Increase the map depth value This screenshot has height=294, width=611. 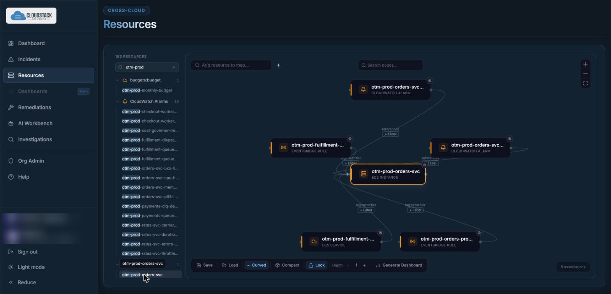point(364,265)
